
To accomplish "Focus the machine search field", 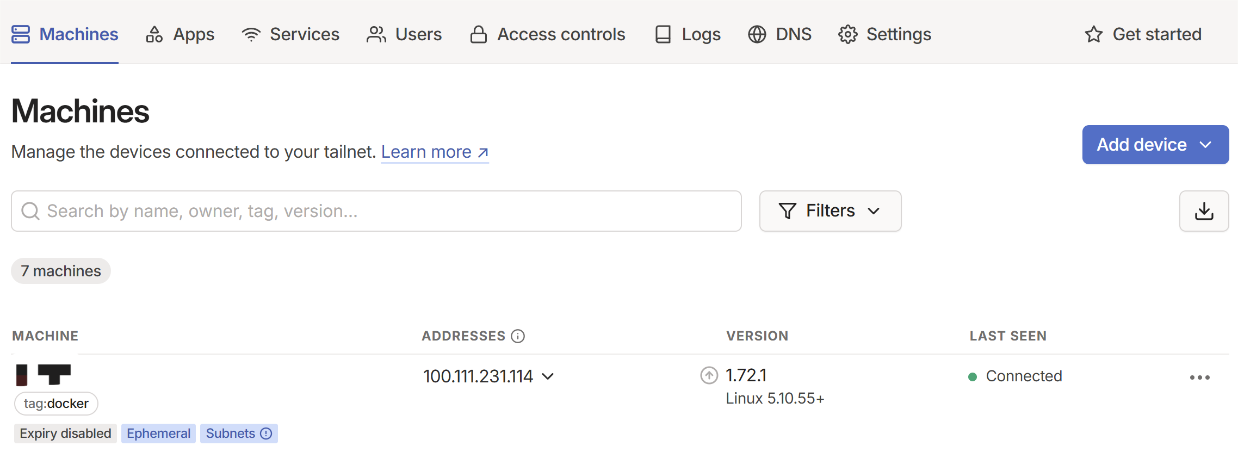I will [x=376, y=211].
